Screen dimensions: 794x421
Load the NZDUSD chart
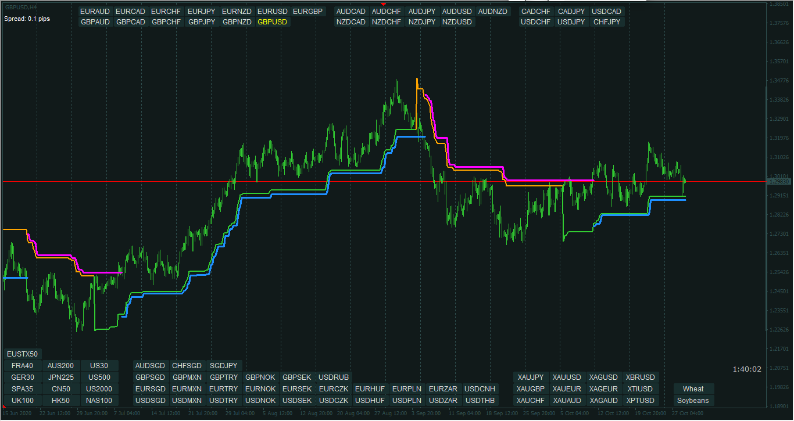[457, 22]
